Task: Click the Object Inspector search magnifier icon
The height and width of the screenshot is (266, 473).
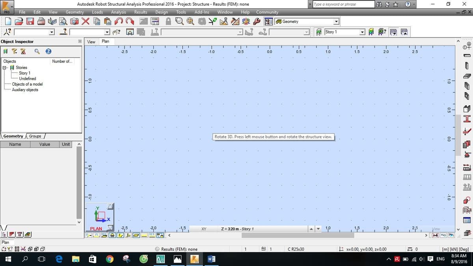Action: point(37,51)
